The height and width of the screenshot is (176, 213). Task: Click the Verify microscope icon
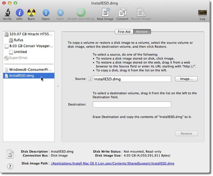[x=7, y=13]
